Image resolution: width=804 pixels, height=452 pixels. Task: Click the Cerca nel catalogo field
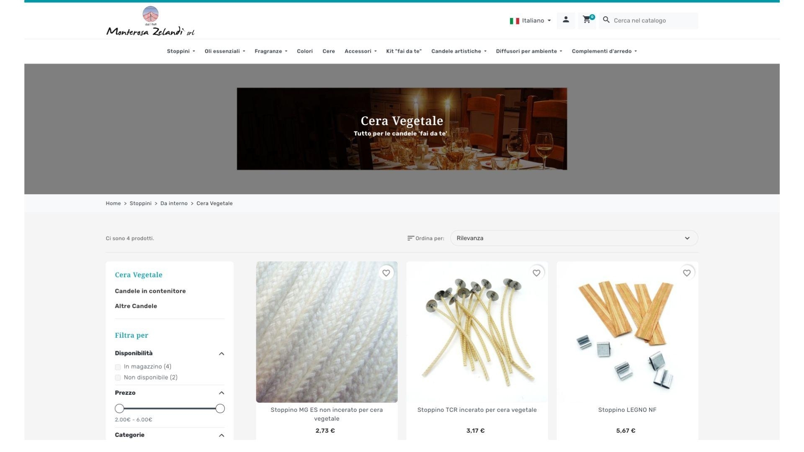coord(653,21)
